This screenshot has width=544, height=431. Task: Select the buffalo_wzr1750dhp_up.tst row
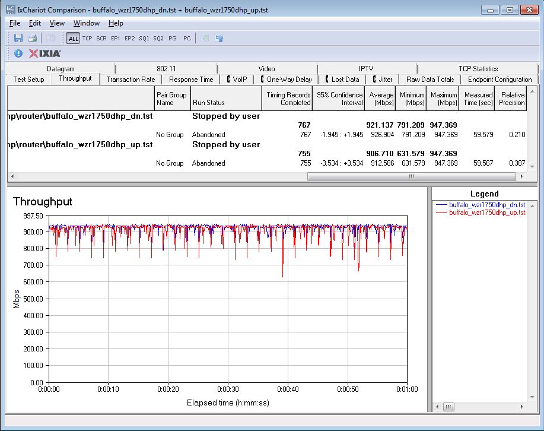click(267, 144)
